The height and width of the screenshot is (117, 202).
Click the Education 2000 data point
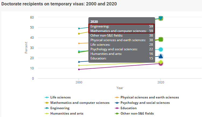[79, 69]
